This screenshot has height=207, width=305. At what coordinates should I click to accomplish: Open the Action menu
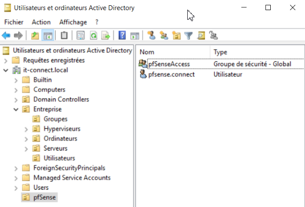coord(41,22)
